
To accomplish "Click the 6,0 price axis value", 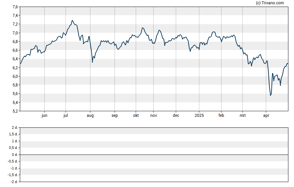I will click(15, 76).
